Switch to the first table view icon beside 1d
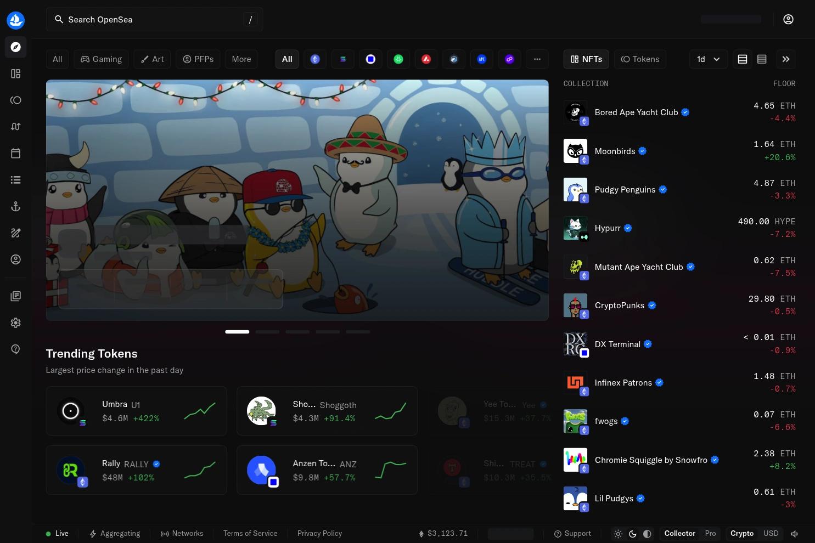The image size is (815, 543). [743, 59]
